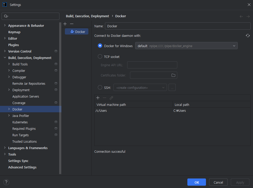Screen dimensions: 253x188
Task: Go to Application Servers settings
Action: coord(26,96)
